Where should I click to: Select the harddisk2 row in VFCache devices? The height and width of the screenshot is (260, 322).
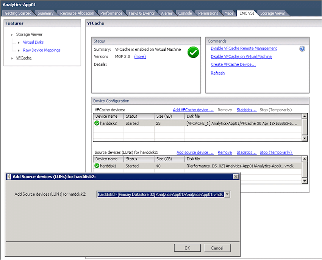point(197,123)
